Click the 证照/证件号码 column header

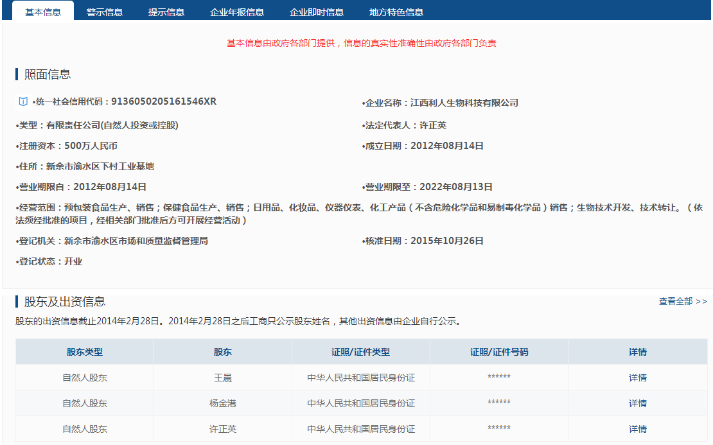point(499,352)
